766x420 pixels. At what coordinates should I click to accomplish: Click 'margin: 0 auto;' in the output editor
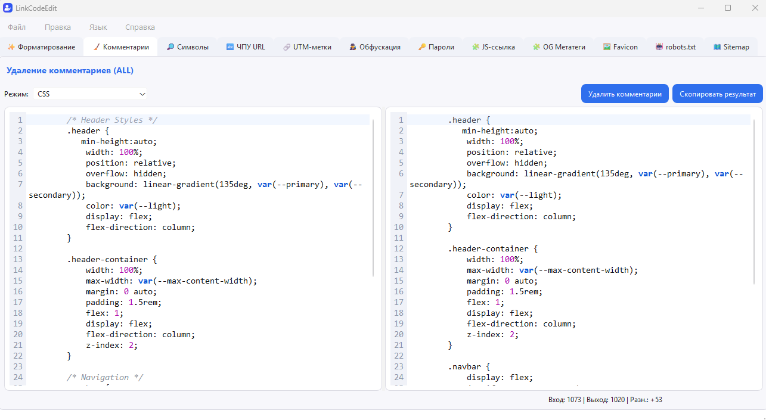503,281
